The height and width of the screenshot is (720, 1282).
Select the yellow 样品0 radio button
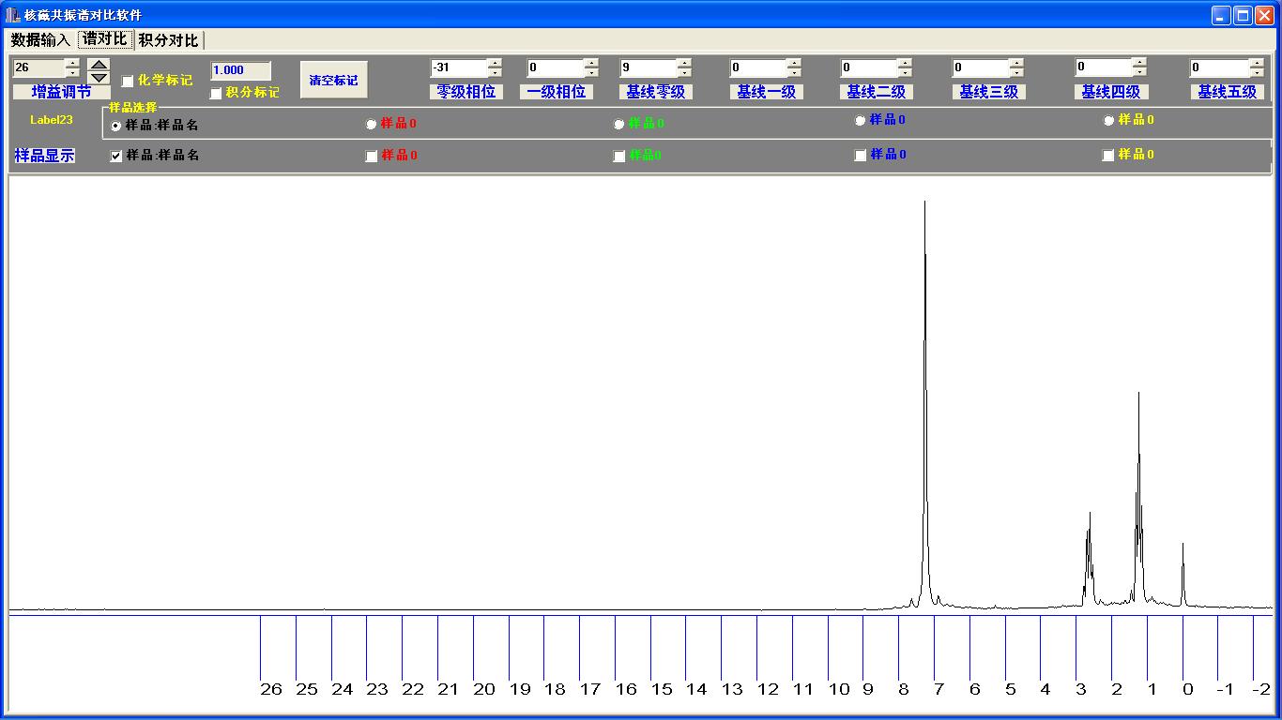pos(1109,120)
